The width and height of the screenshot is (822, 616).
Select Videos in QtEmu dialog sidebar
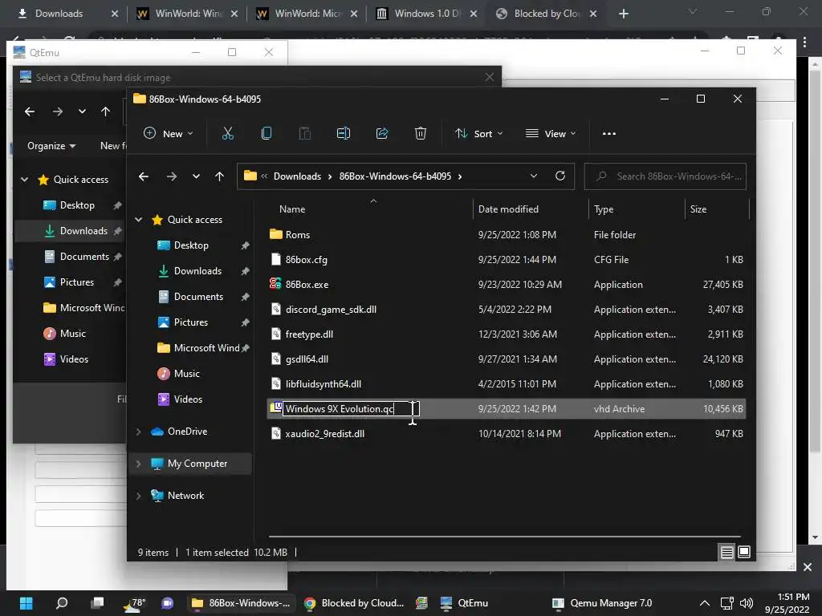pos(74,359)
